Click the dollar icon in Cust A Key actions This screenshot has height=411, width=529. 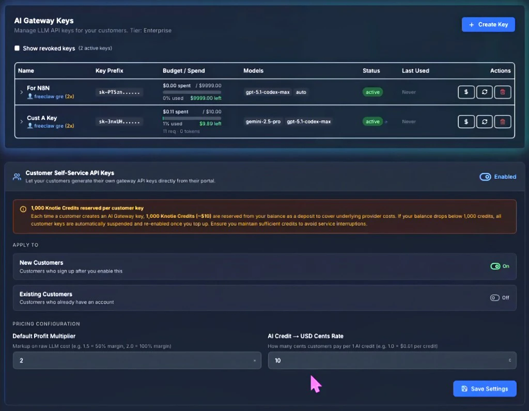tap(466, 121)
